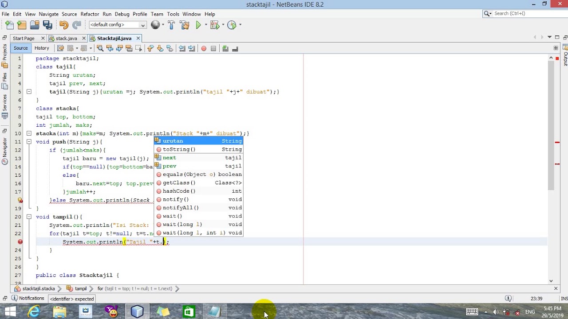568x319 pixels.
Task: Toggle rectangular selection icon
Action: 138,48
